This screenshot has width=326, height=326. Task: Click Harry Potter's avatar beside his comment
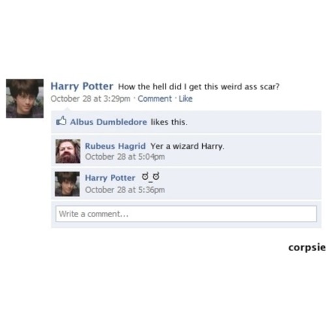67,184
